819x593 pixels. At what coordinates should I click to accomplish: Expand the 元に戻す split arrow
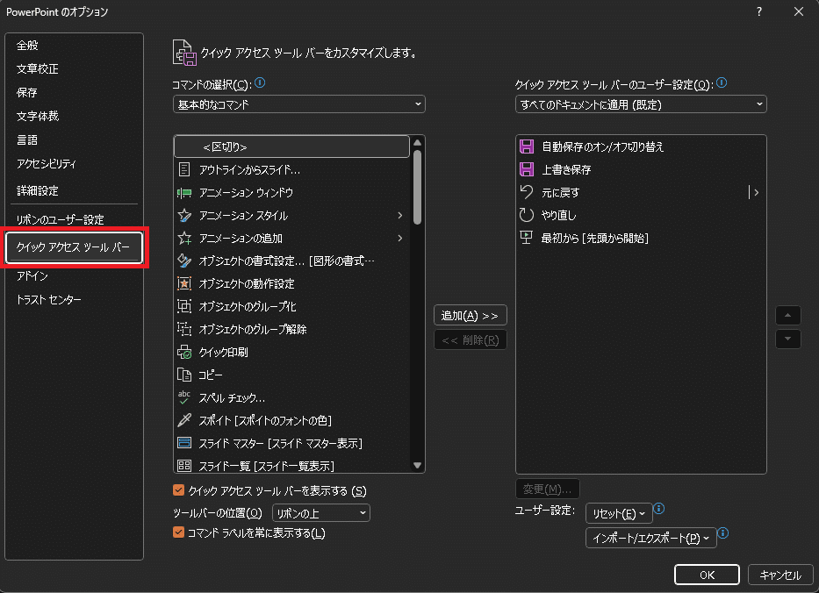754,192
